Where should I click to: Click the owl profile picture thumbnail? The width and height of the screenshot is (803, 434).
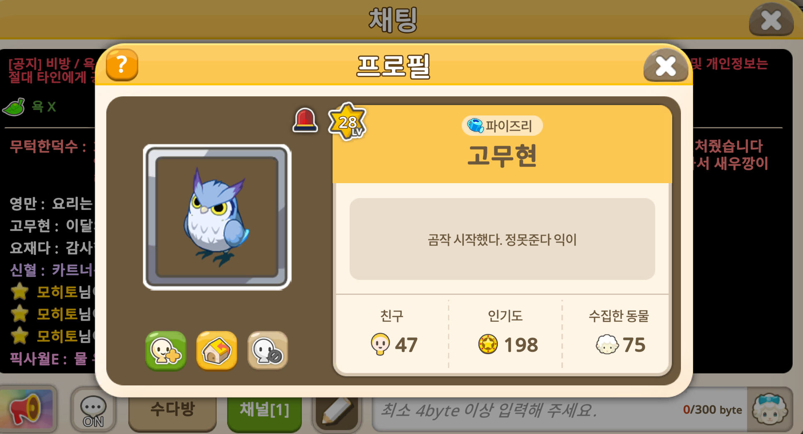[217, 217]
